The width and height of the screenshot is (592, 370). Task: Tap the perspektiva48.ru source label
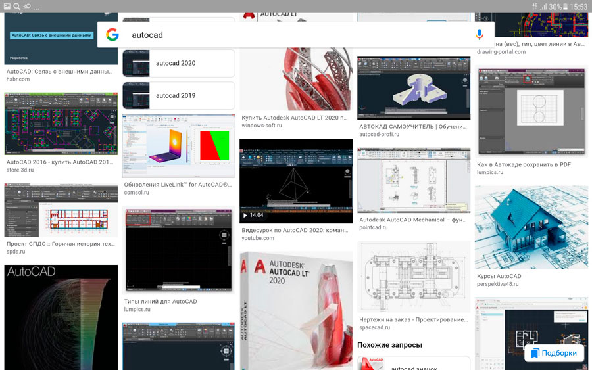coord(498,284)
